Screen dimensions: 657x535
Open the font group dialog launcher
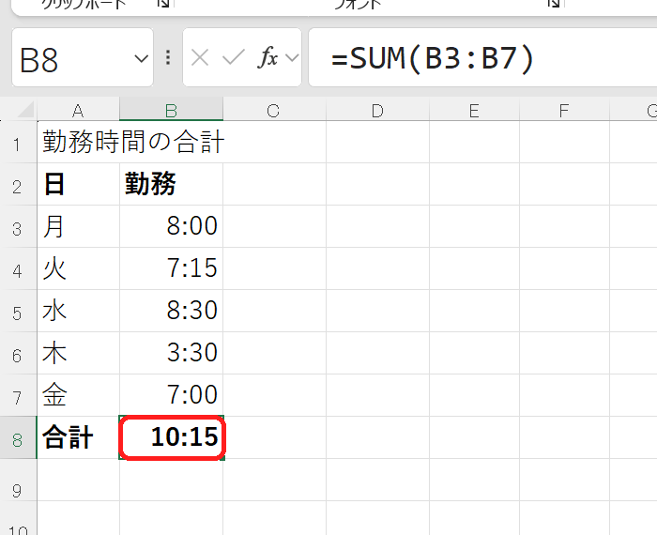(554, 4)
